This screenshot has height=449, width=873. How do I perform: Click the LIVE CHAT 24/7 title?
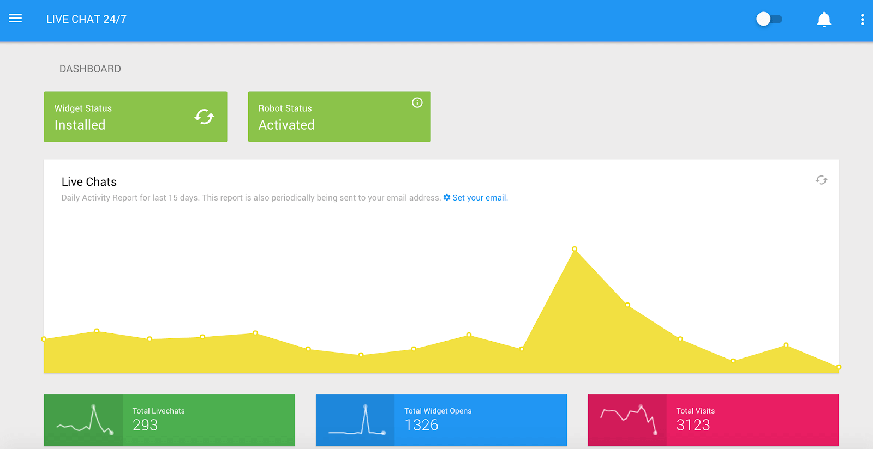(86, 19)
